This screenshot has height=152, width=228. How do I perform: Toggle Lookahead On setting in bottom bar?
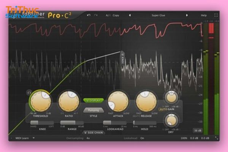coord(142,138)
